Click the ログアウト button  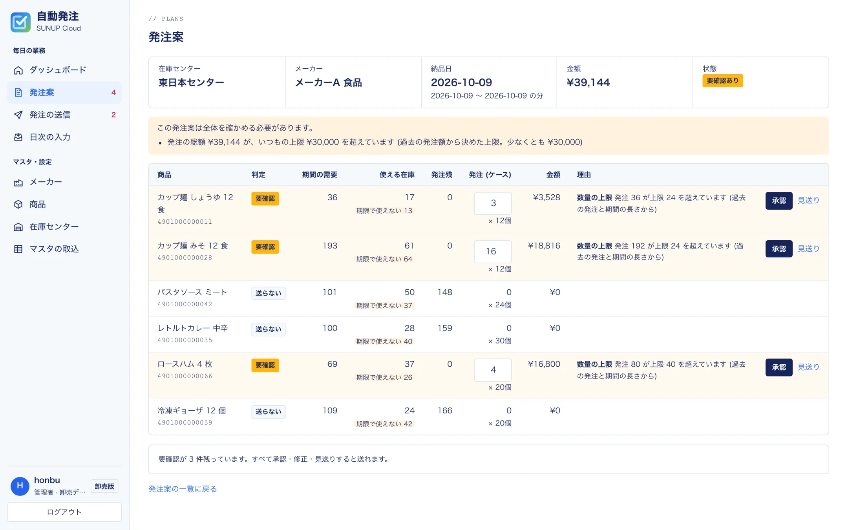pyautogui.click(x=64, y=512)
